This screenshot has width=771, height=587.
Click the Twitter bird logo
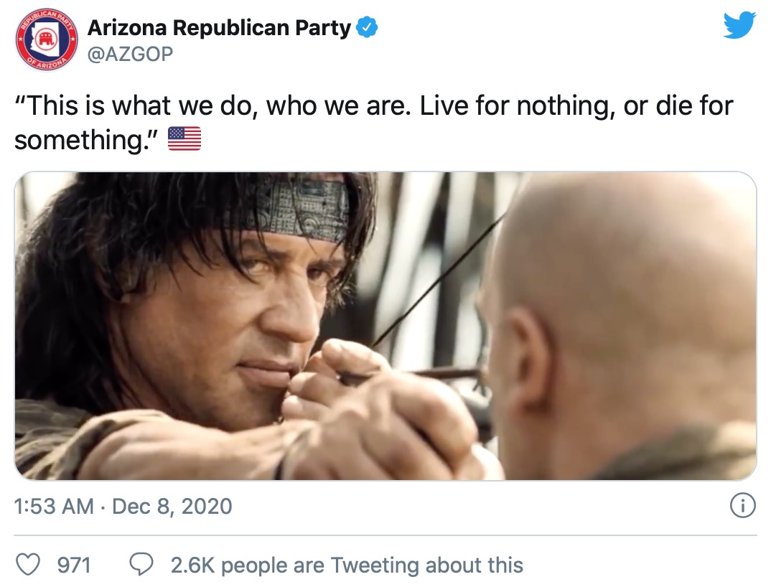click(739, 26)
